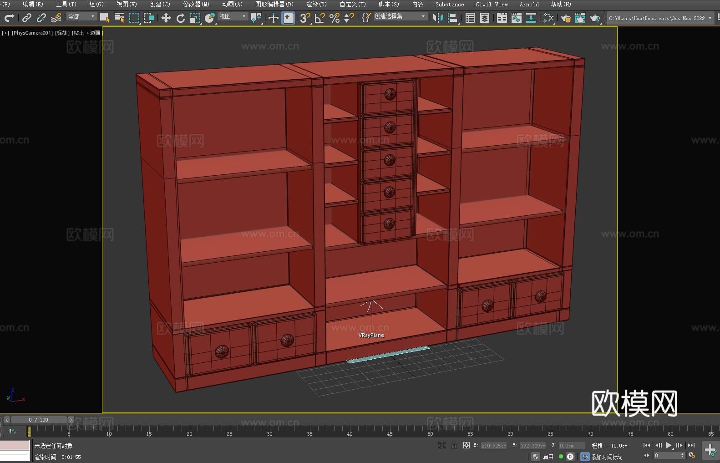Screen dimensions: 720x463
Task: Toggle Isolate Selection icon
Action: (441, 445)
